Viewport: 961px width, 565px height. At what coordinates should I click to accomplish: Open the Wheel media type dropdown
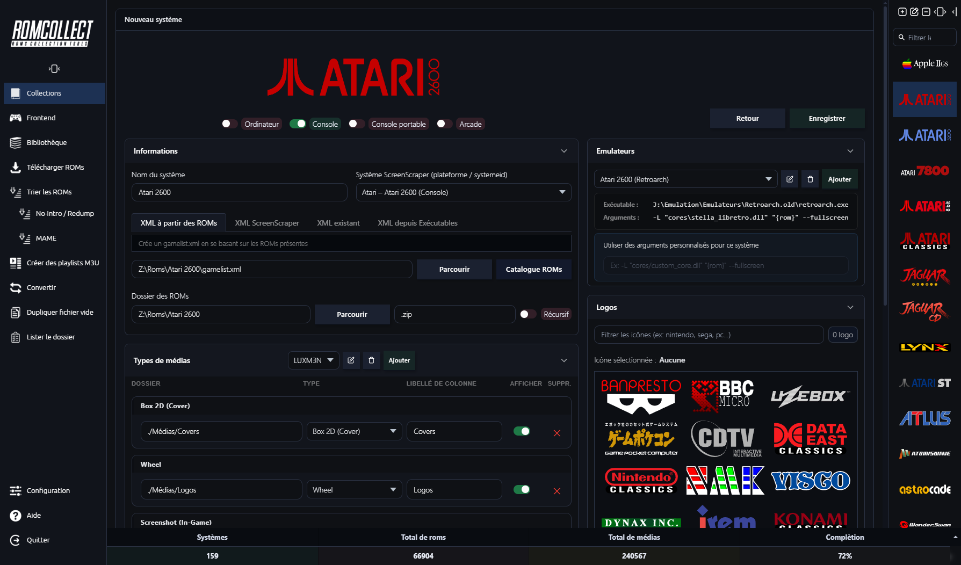click(x=354, y=490)
